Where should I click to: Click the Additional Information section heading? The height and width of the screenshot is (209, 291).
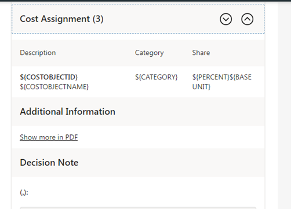click(68, 112)
